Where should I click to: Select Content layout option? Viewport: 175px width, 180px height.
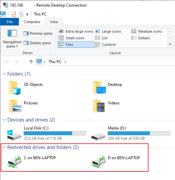(105, 45)
